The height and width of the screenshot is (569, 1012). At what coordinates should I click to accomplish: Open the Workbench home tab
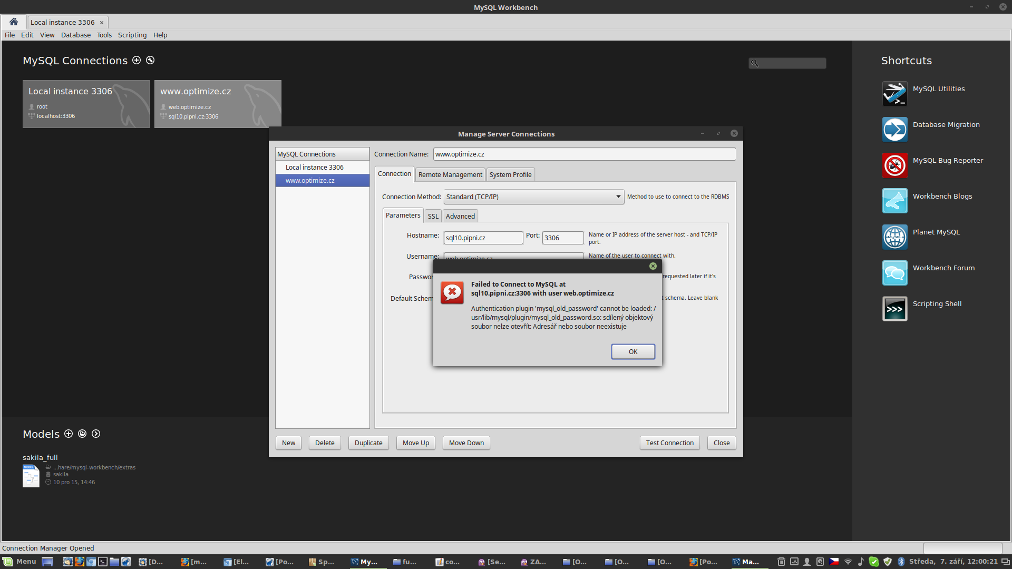coord(14,22)
